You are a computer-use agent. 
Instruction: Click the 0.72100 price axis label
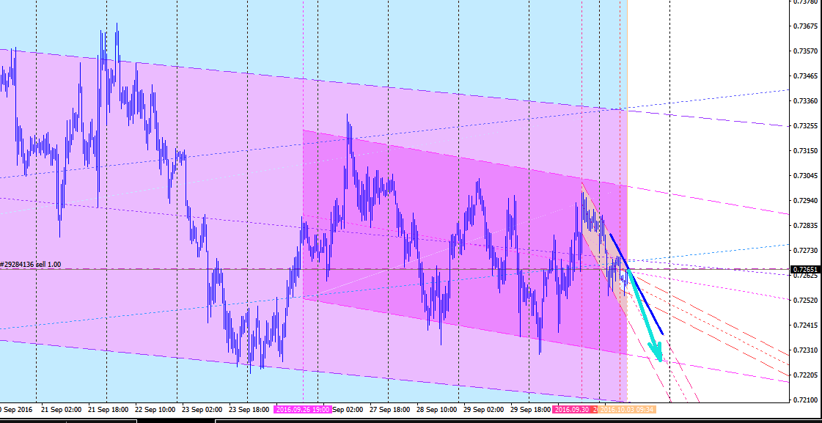804,400
